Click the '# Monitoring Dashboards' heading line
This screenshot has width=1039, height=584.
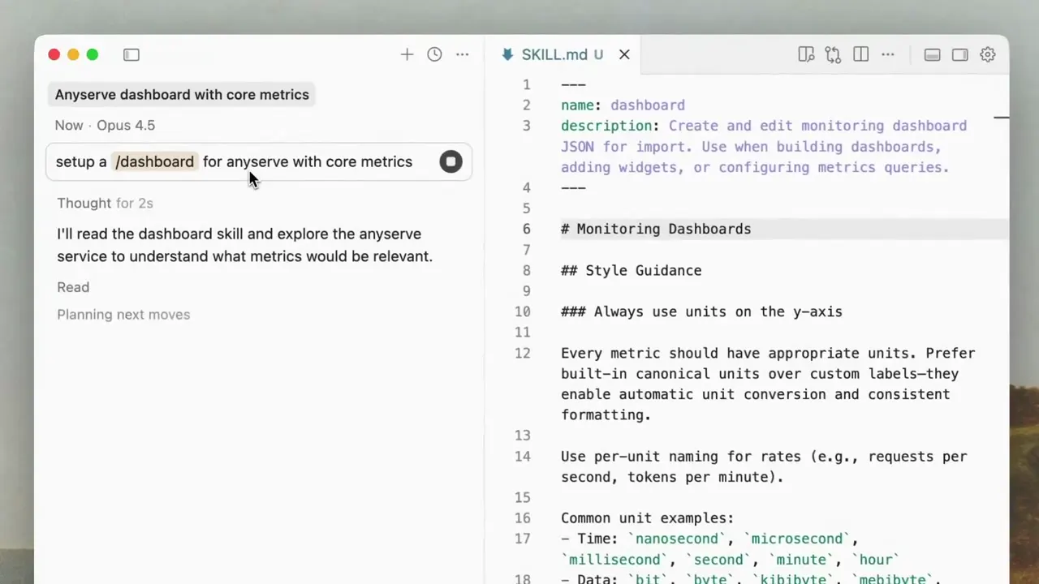point(656,229)
